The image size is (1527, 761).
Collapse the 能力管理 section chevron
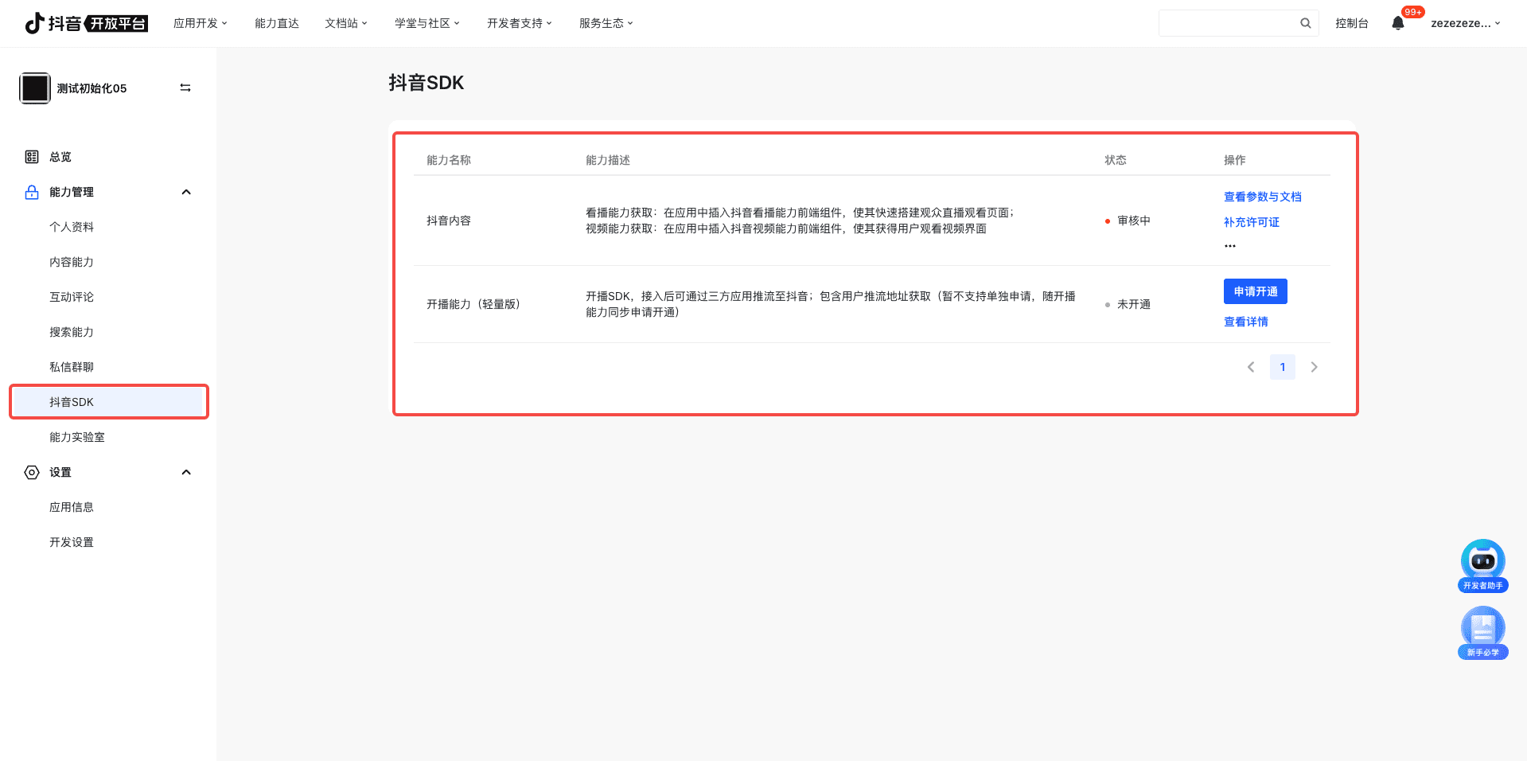[186, 192]
